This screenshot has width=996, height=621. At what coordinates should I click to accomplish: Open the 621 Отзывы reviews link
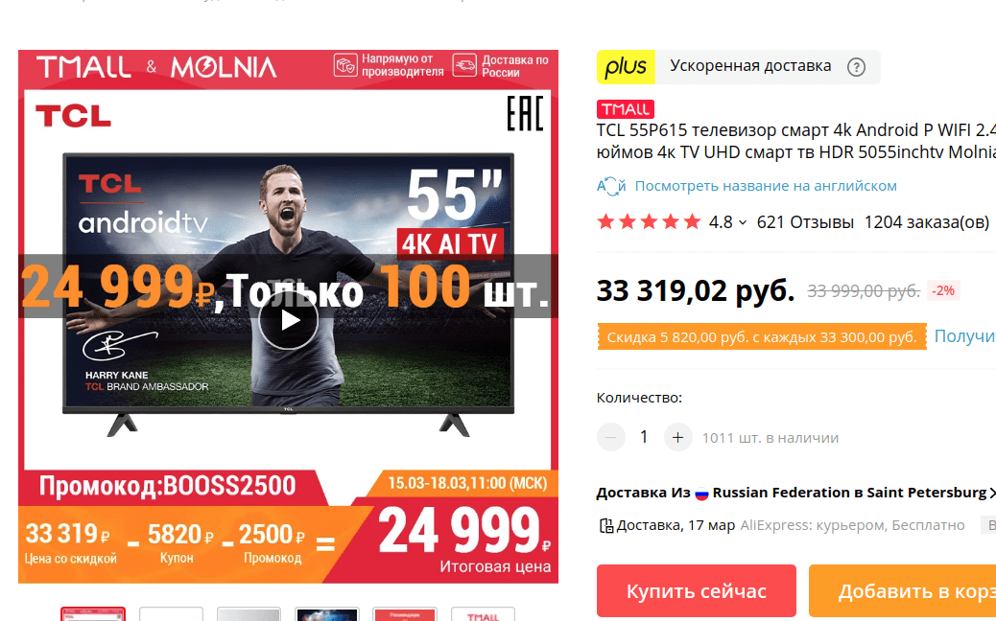coord(805,222)
